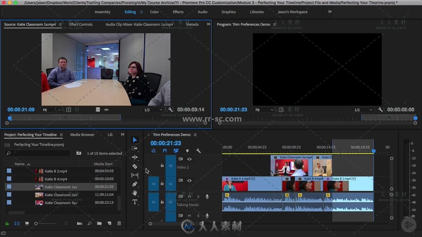The height and width of the screenshot is (237, 422).
Task: Open Source monitor 1/2 resolution dropdown
Action: coord(153,110)
